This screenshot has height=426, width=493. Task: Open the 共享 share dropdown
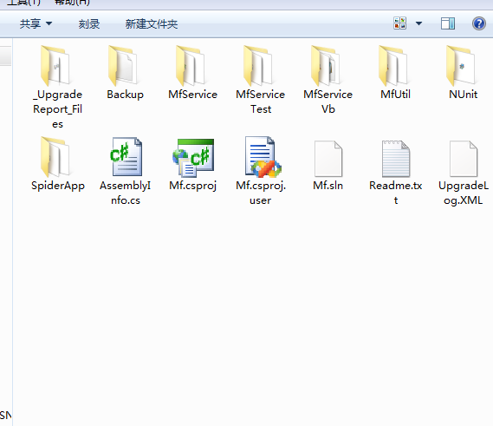[x=36, y=24]
